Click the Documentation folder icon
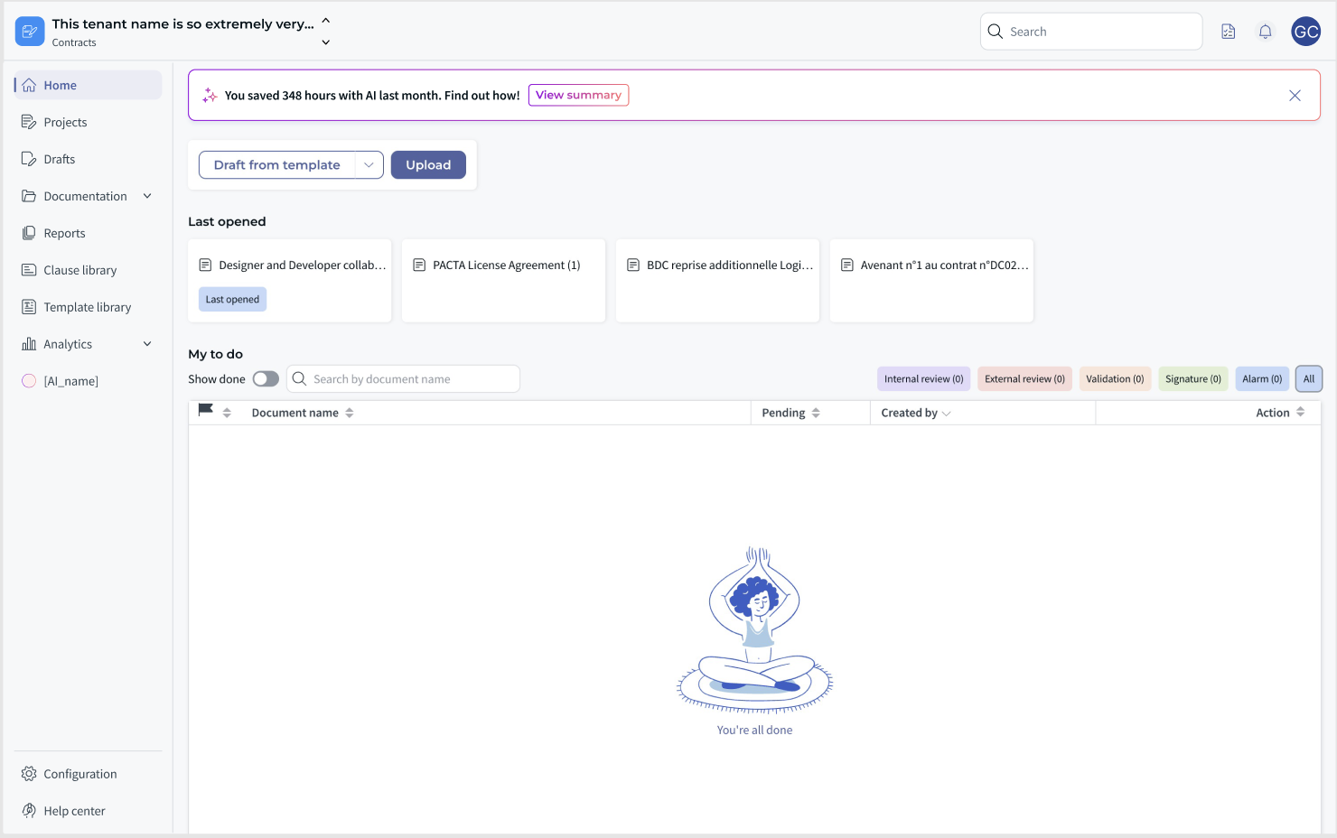The height and width of the screenshot is (838, 1337). (x=29, y=196)
